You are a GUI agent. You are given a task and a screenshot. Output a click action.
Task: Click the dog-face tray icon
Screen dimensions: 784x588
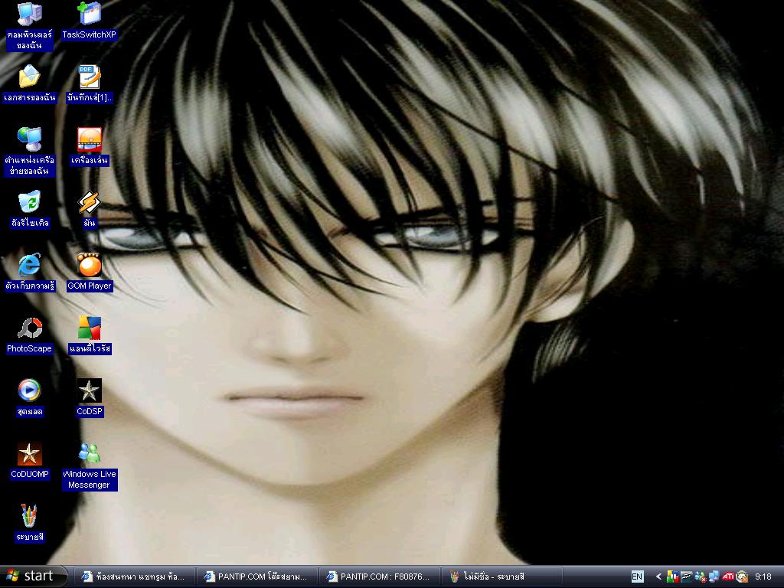click(742, 577)
